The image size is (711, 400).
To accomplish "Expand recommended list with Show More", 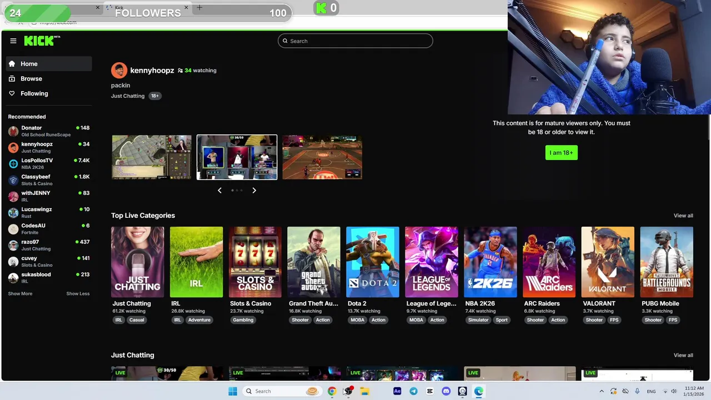I will coord(20,293).
